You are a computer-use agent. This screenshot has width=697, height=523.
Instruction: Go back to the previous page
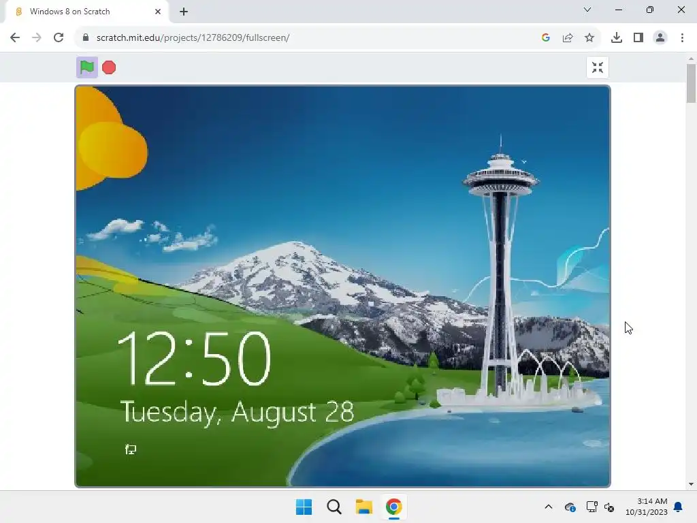pos(15,38)
